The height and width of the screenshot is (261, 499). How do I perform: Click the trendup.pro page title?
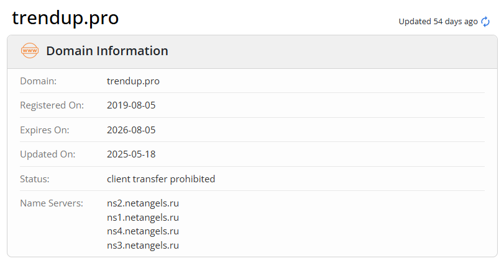65,18
